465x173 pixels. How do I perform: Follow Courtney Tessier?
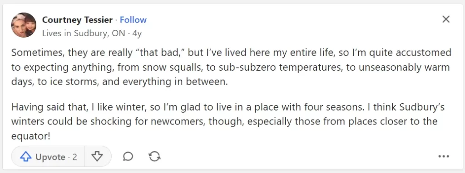pyautogui.click(x=133, y=20)
